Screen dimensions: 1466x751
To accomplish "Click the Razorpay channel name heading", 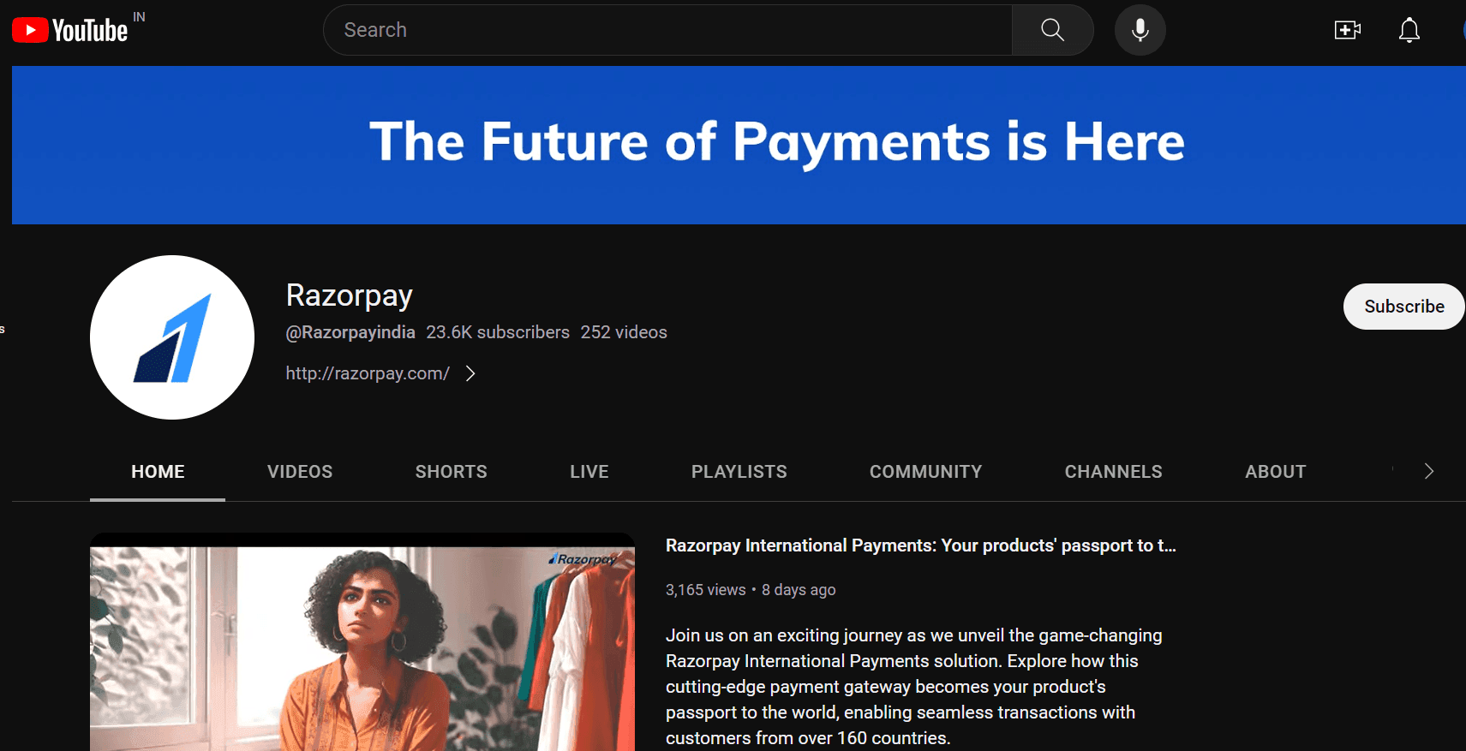I will pyautogui.click(x=350, y=295).
